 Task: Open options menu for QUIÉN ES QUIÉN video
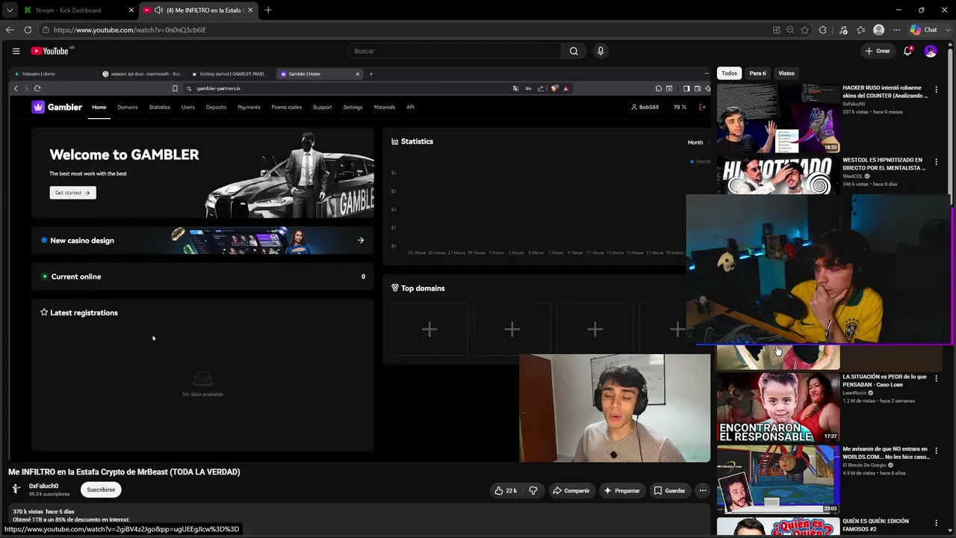coord(936,523)
